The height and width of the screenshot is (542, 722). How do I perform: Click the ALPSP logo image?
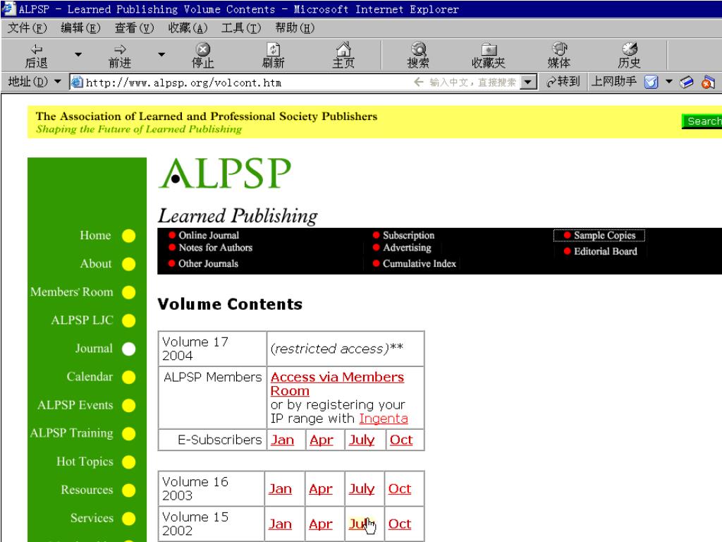pyautogui.click(x=225, y=174)
